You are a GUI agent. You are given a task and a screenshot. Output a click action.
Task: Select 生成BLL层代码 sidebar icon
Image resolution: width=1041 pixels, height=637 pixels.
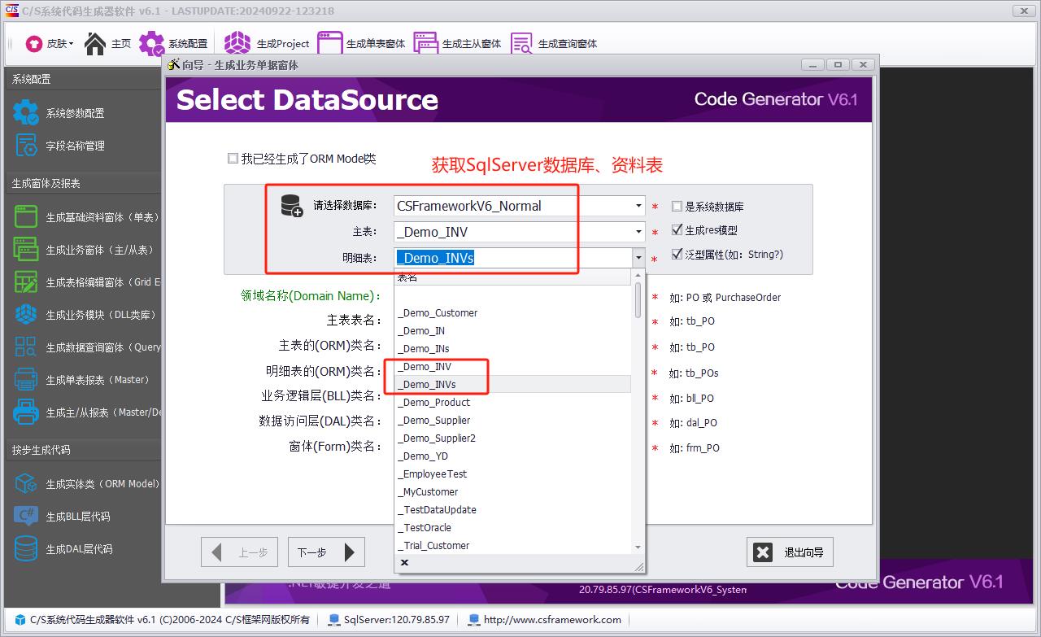click(x=26, y=517)
